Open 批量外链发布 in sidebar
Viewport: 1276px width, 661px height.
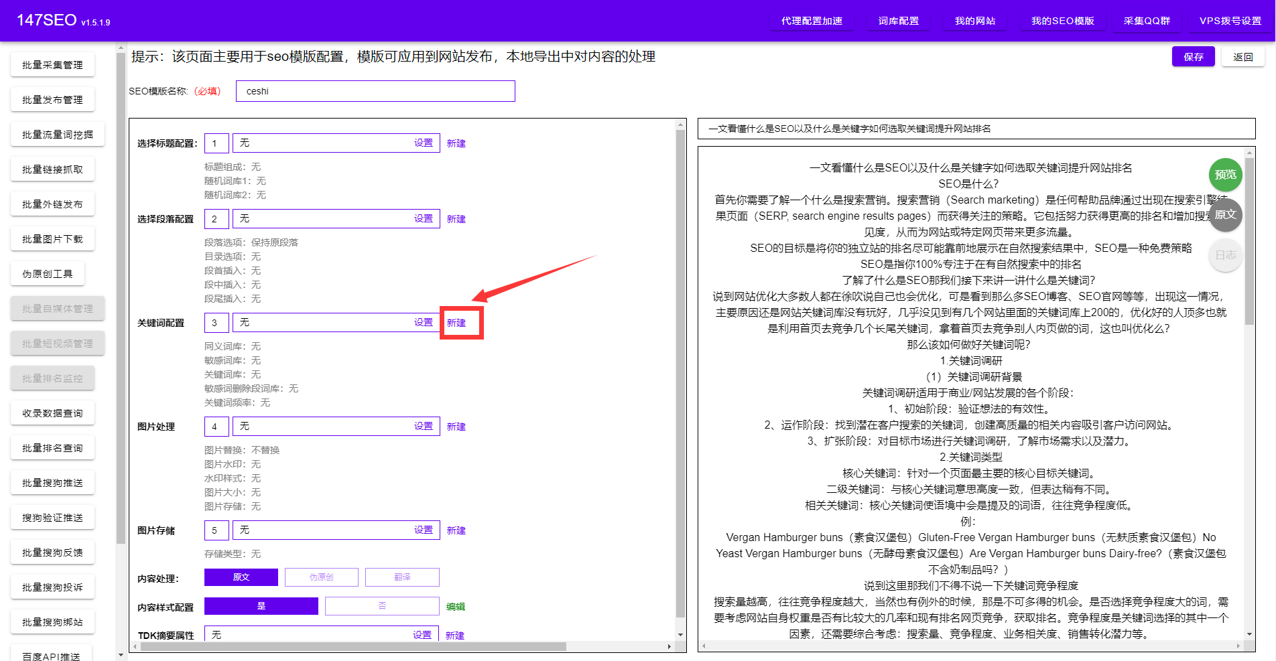pyautogui.click(x=52, y=204)
